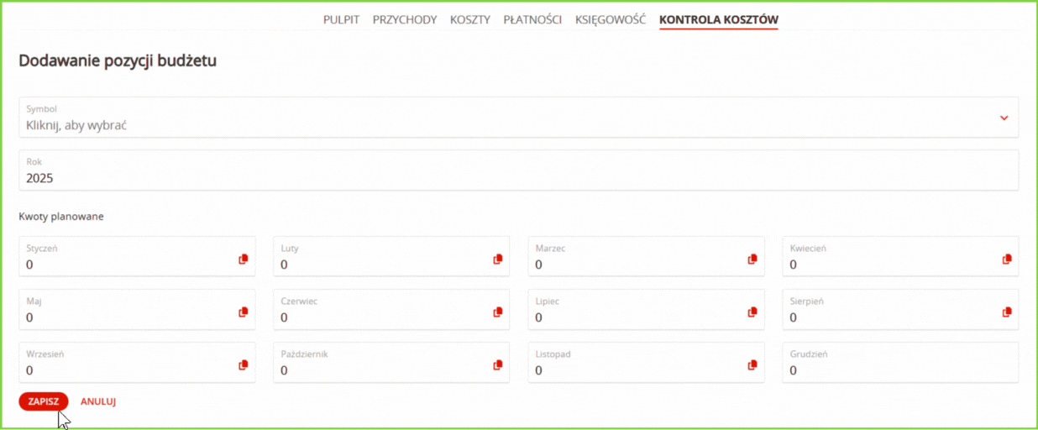Focus the Październik amount field
The image size is (1038, 430).
pos(391,362)
